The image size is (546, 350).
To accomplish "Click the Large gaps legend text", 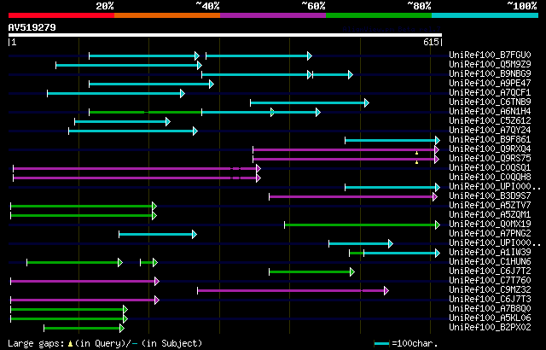I will [36, 344].
